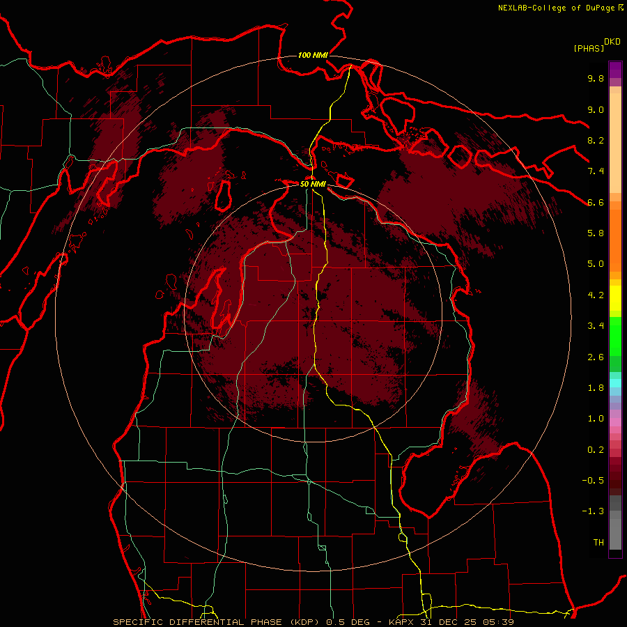Select the 8.2 scale tick label
Screen dimensions: 627x627
(x=596, y=140)
